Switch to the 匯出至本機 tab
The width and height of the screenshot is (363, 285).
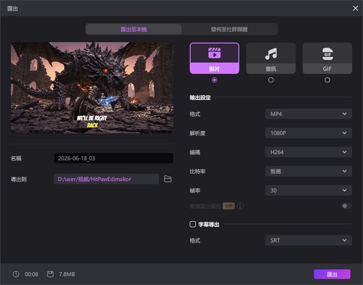(x=134, y=29)
